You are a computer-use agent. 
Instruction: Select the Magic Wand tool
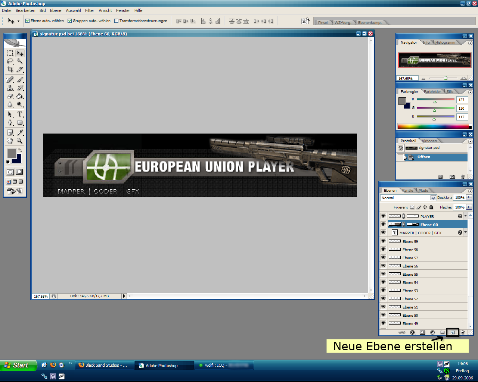click(x=20, y=61)
